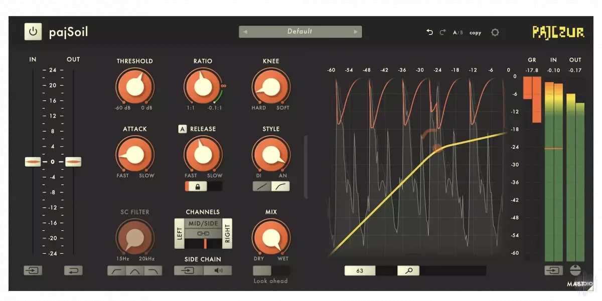
Task: Toggle the channel link chain icon
Action: tap(203, 233)
